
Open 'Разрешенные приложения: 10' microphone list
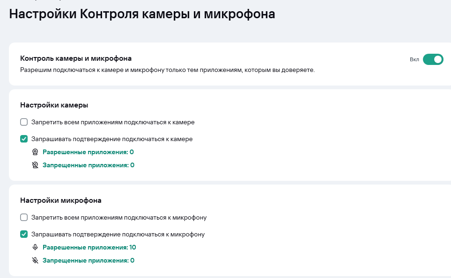[89, 247]
